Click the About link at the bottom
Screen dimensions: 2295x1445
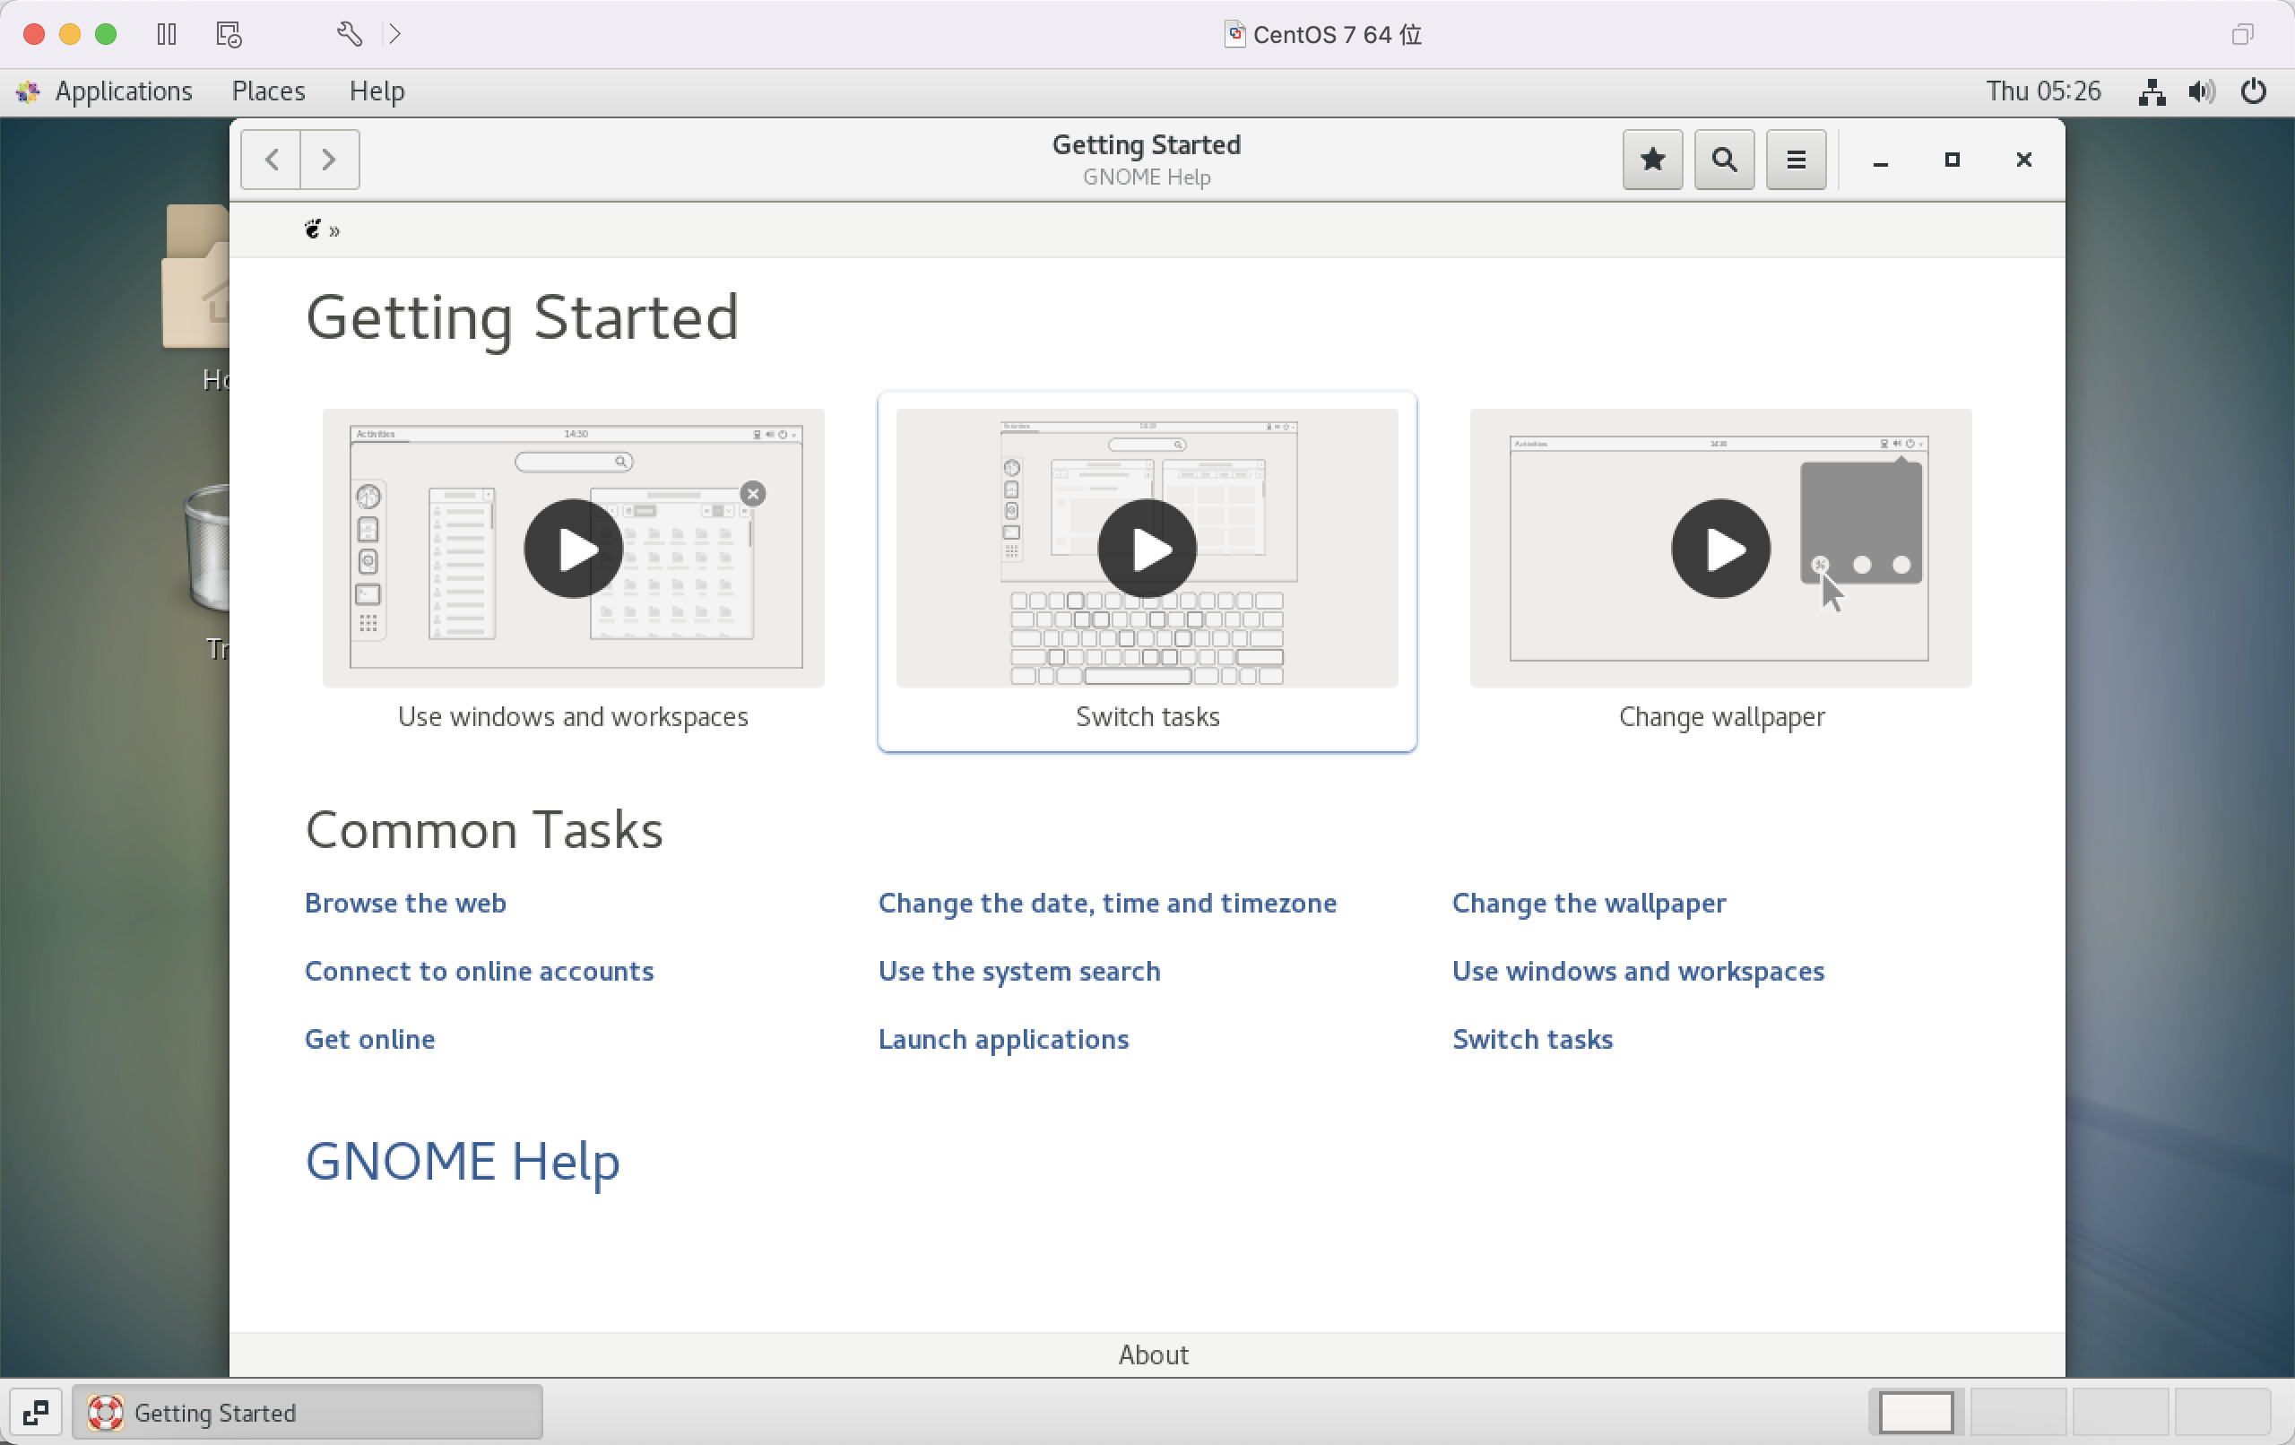click(1152, 1354)
